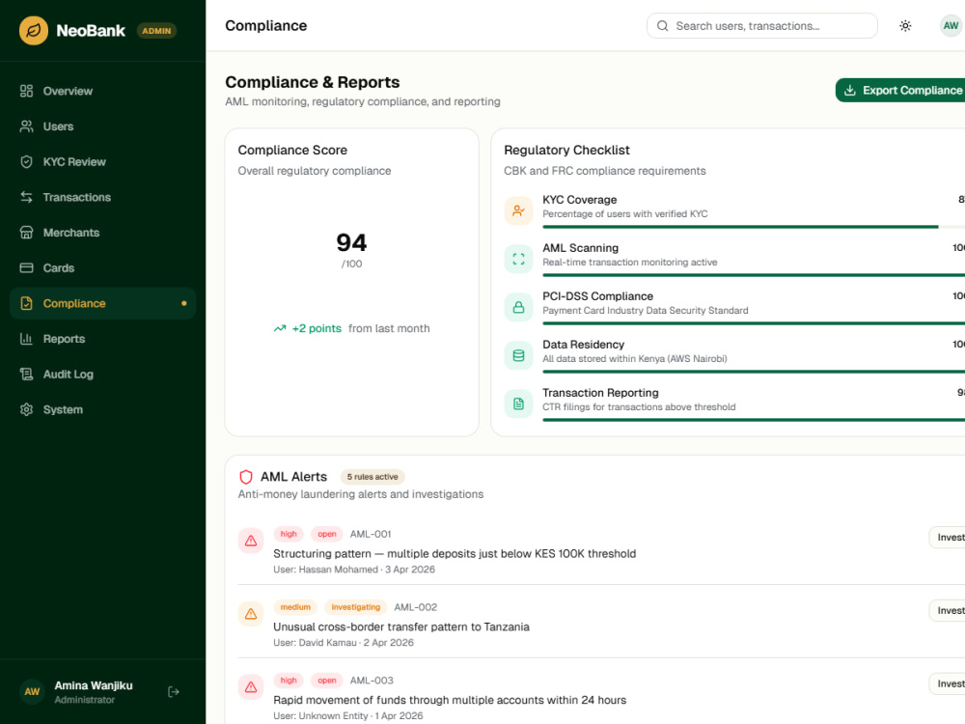965x724 pixels.
Task: Click the trending-up icon near +2 points
Action: pyautogui.click(x=280, y=329)
